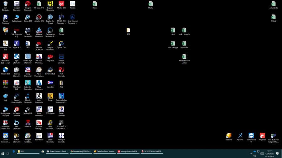
Task: Open the Windows Start menu
Action: click(x=3, y=154)
